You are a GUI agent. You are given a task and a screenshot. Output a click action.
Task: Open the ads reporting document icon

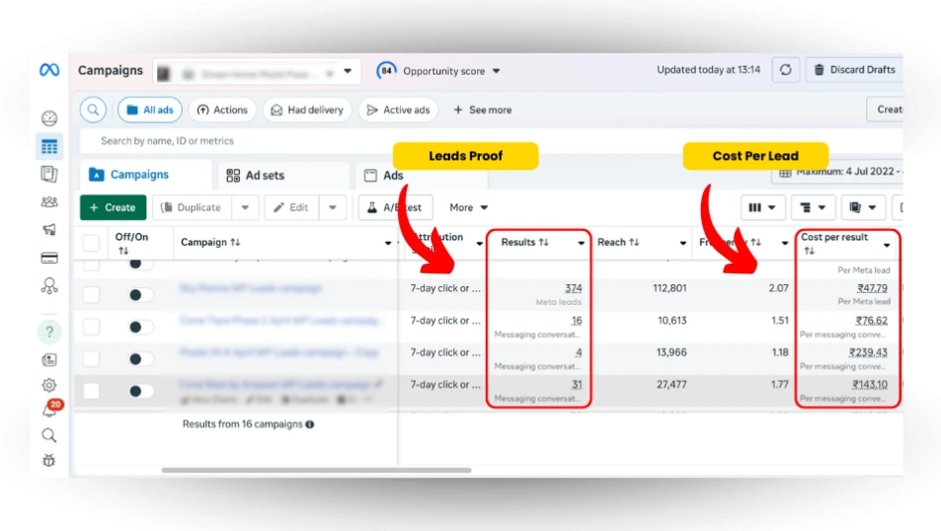(x=49, y=174)
